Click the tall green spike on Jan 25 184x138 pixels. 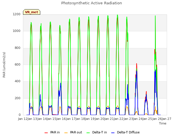coord(155,16)
